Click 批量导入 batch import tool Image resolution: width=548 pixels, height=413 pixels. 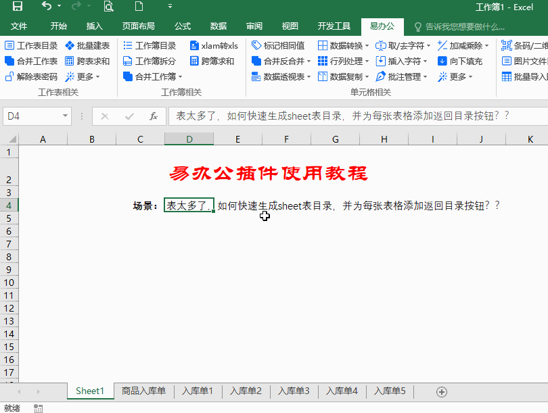click(x=524, y=76)
